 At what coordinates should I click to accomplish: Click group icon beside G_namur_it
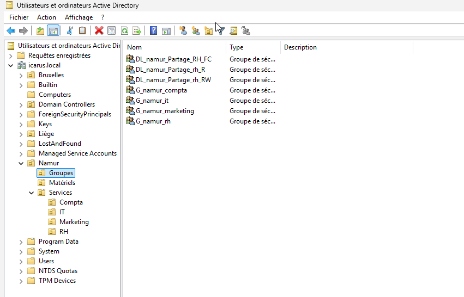tap(130, 101)
